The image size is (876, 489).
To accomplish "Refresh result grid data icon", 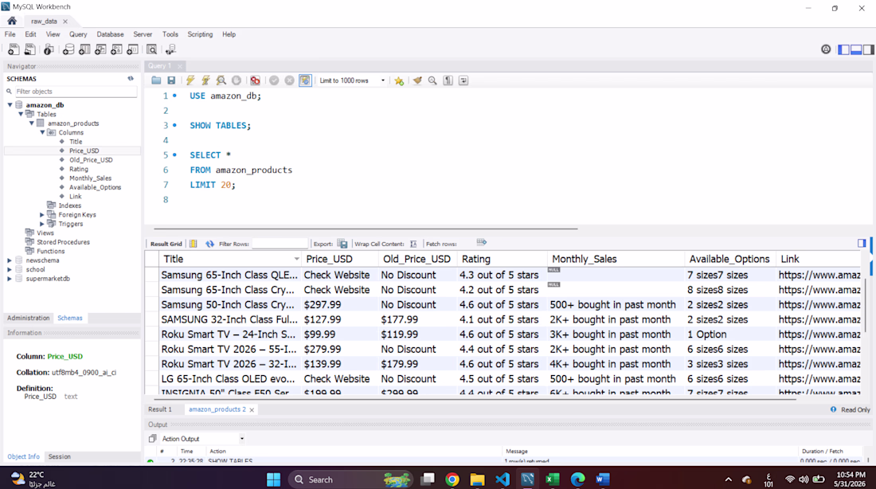I will pyautogui.click(x=209, y=244).
